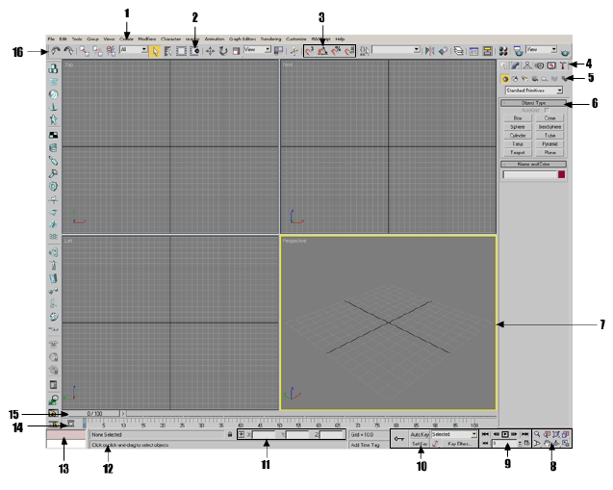Open the Layer Manager
The height and width of the screenshot is (490, 613).
(459, 51)
